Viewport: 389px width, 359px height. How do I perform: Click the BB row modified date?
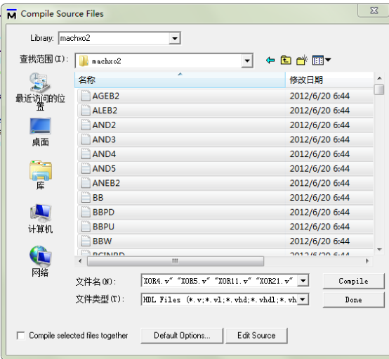click(319, 198)
